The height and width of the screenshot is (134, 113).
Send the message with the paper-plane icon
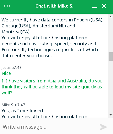click(x=103, y=127)
